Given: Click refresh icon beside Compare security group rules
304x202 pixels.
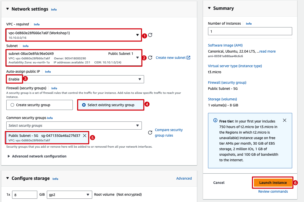Looking at the screenshot, I should pos(150,133).
